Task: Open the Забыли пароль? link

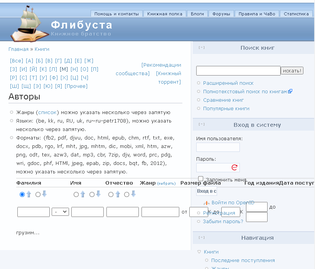Action: [223, 222]
